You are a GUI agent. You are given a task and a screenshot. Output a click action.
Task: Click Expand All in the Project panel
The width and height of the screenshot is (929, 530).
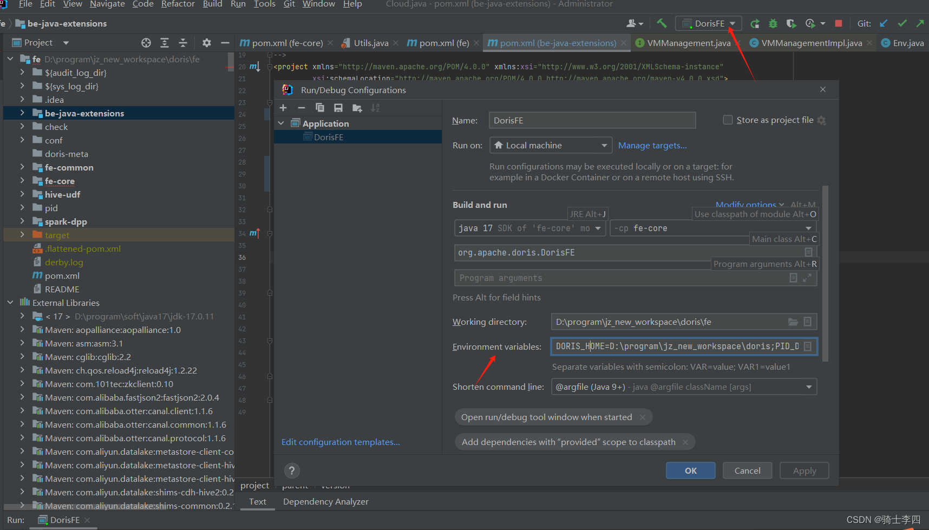[165, 42]
